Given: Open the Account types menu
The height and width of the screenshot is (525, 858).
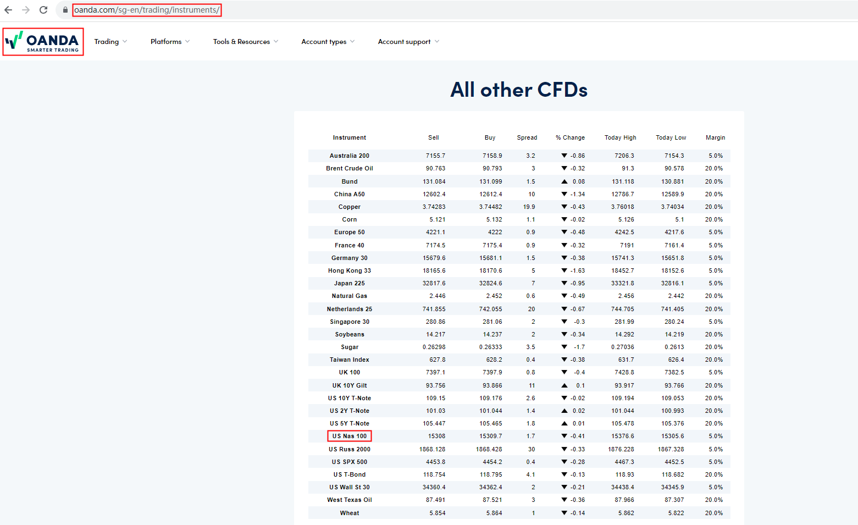Looking at the screenshot, I should (x=328, y=42).
